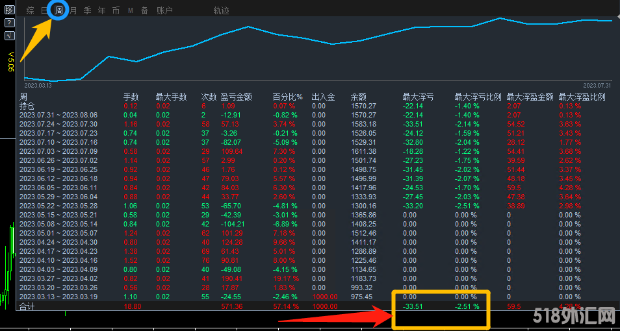Open help with the question mark icon

click(x=9, y=23)
